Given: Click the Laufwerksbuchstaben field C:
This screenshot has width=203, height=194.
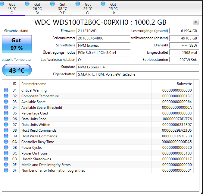Looking at the screenshot, I should 103,60.
